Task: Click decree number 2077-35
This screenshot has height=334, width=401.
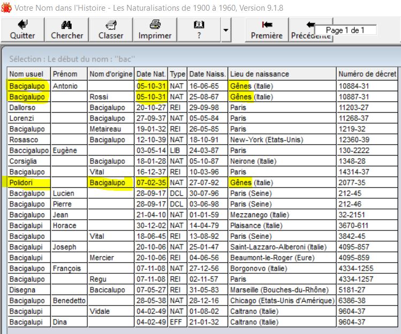Action: (367, 183)
